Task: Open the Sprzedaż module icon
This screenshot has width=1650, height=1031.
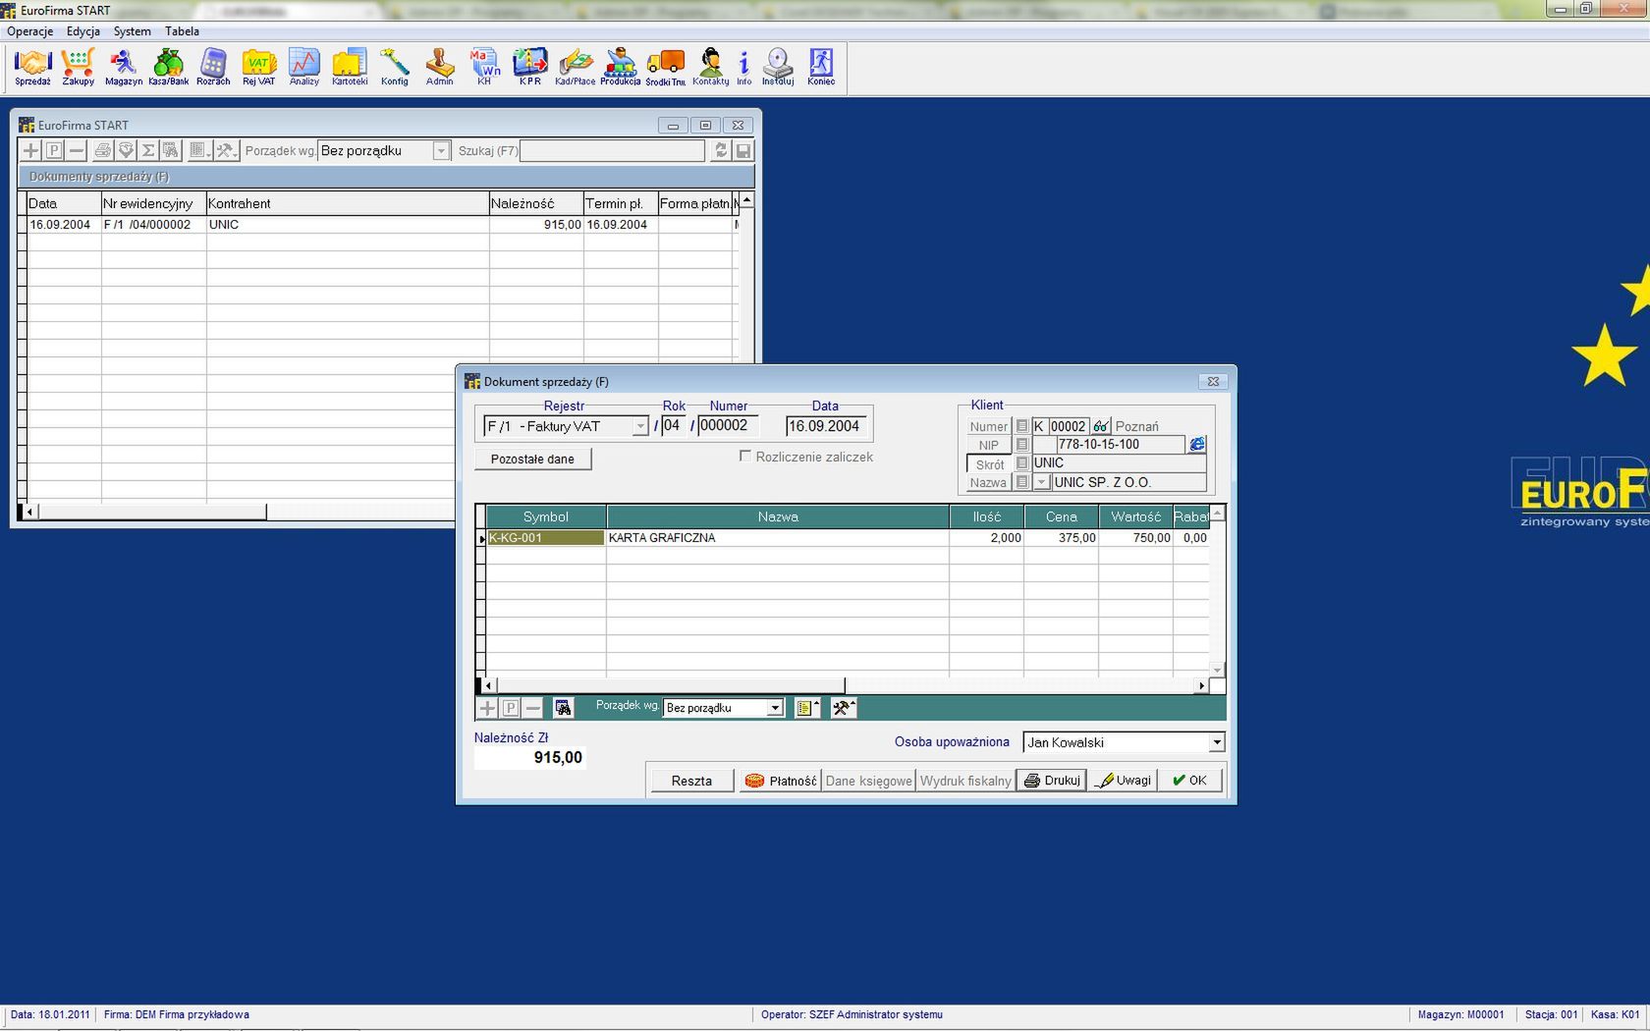Action: (32, 67)
